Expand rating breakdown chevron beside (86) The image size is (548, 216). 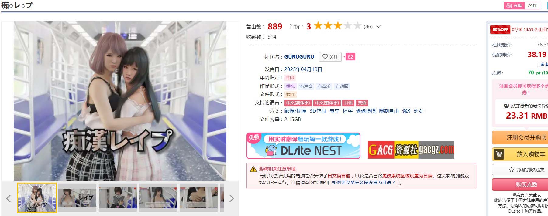[379, 27]
